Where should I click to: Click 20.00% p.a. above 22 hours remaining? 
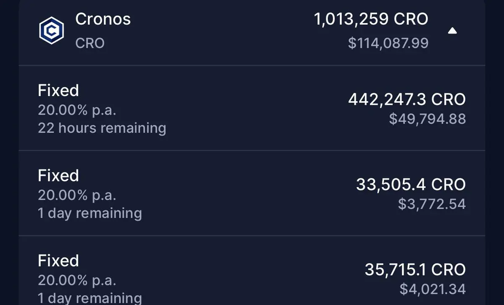pos(77,110)
